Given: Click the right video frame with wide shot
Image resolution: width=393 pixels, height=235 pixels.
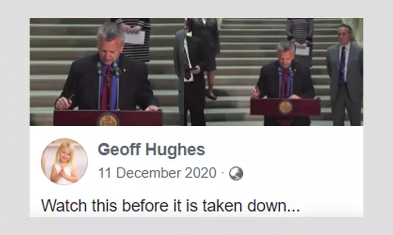Looking at the screenshot, I should point(274,72).
